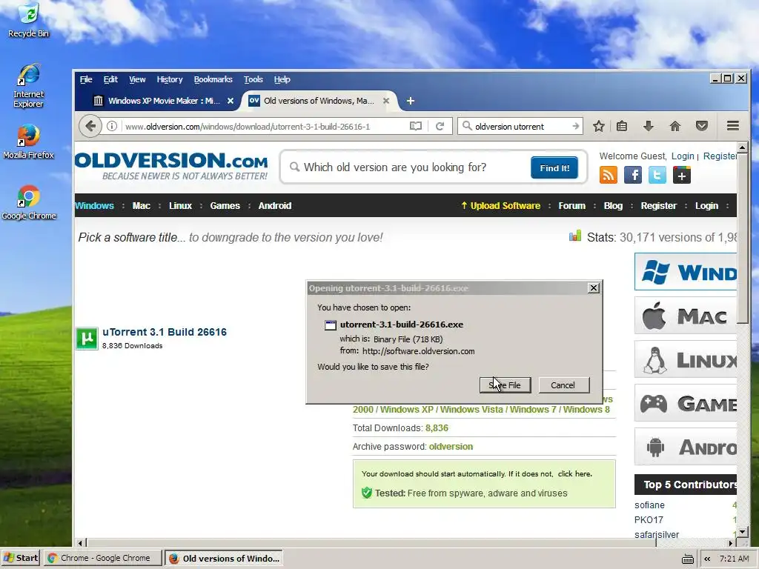Screen dimensions: 759x569
Task: Open the Downloads arrow icon
Action: click(x=648, y=126)
